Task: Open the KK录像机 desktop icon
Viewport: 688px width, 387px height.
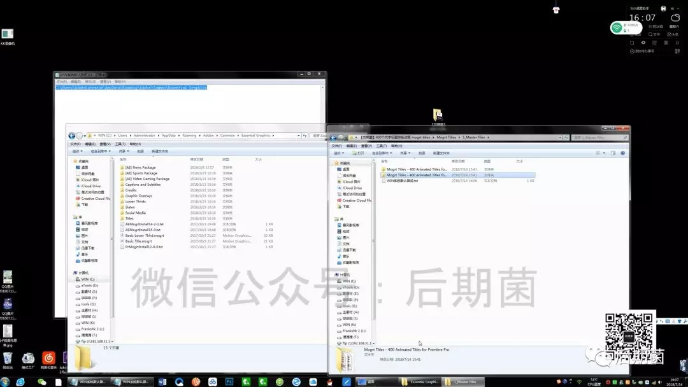Action: click(8, 37)
